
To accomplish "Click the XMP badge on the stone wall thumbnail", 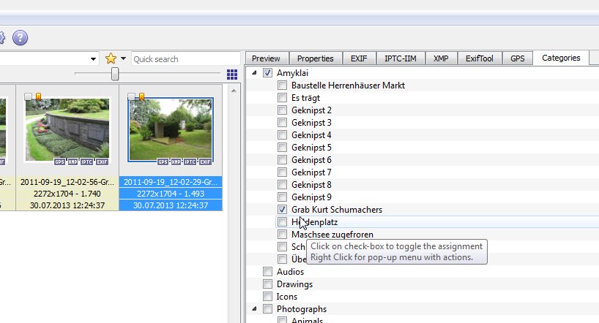I will (x=72, y=161).
